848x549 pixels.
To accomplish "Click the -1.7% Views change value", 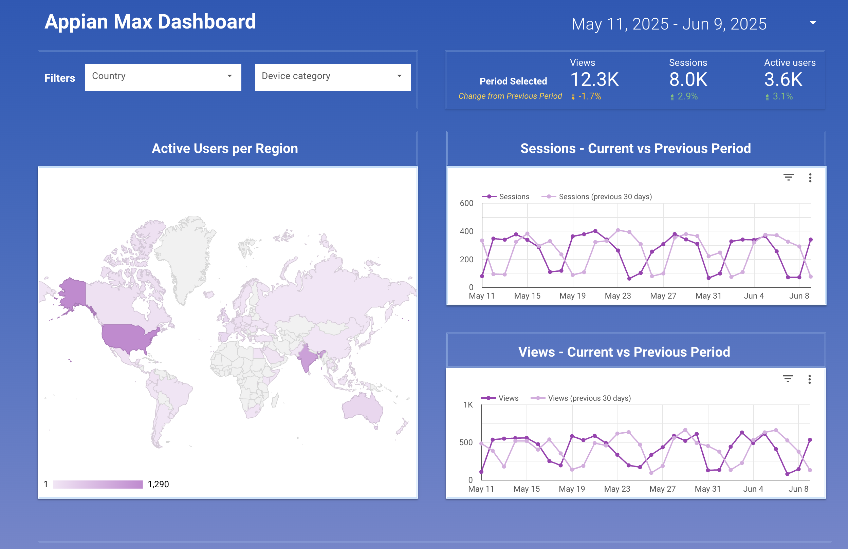I will (x=590, y=96).
